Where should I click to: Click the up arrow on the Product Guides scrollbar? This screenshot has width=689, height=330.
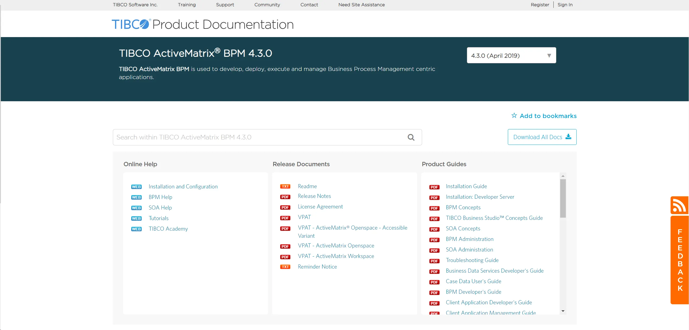[x=563, y=176]
